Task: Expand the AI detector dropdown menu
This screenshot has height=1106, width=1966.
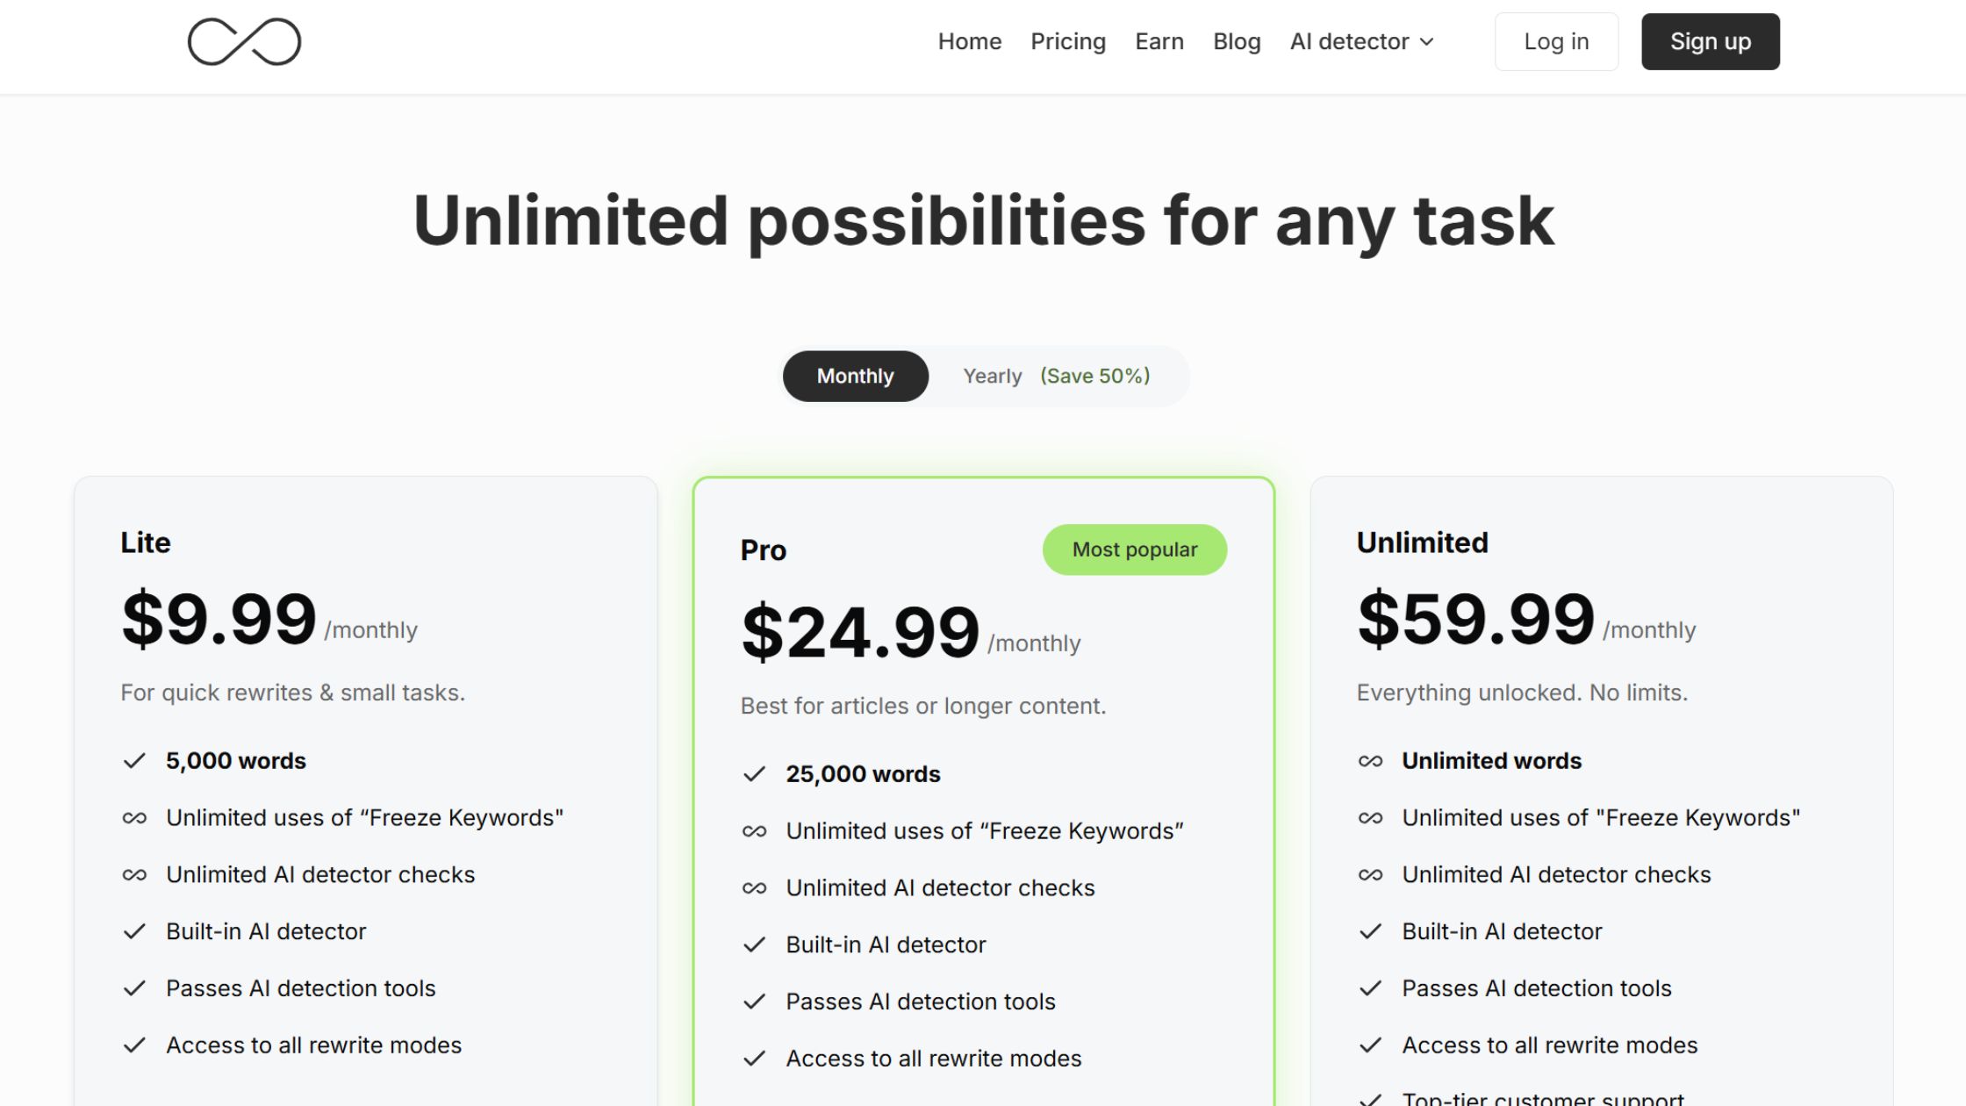Action: 1361,41
